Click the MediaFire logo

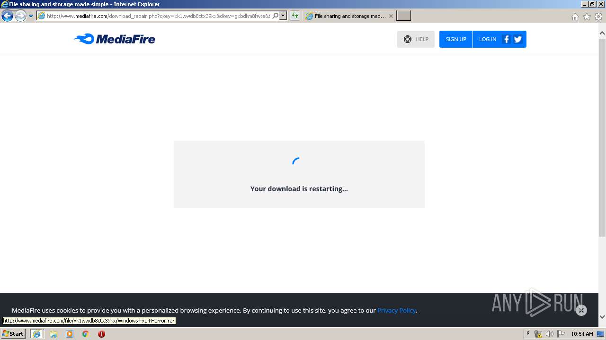(x=115, y=39)
